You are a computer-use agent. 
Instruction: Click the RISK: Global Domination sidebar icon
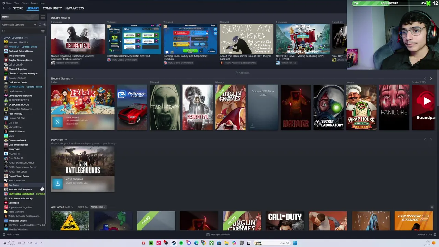point(6,194)
